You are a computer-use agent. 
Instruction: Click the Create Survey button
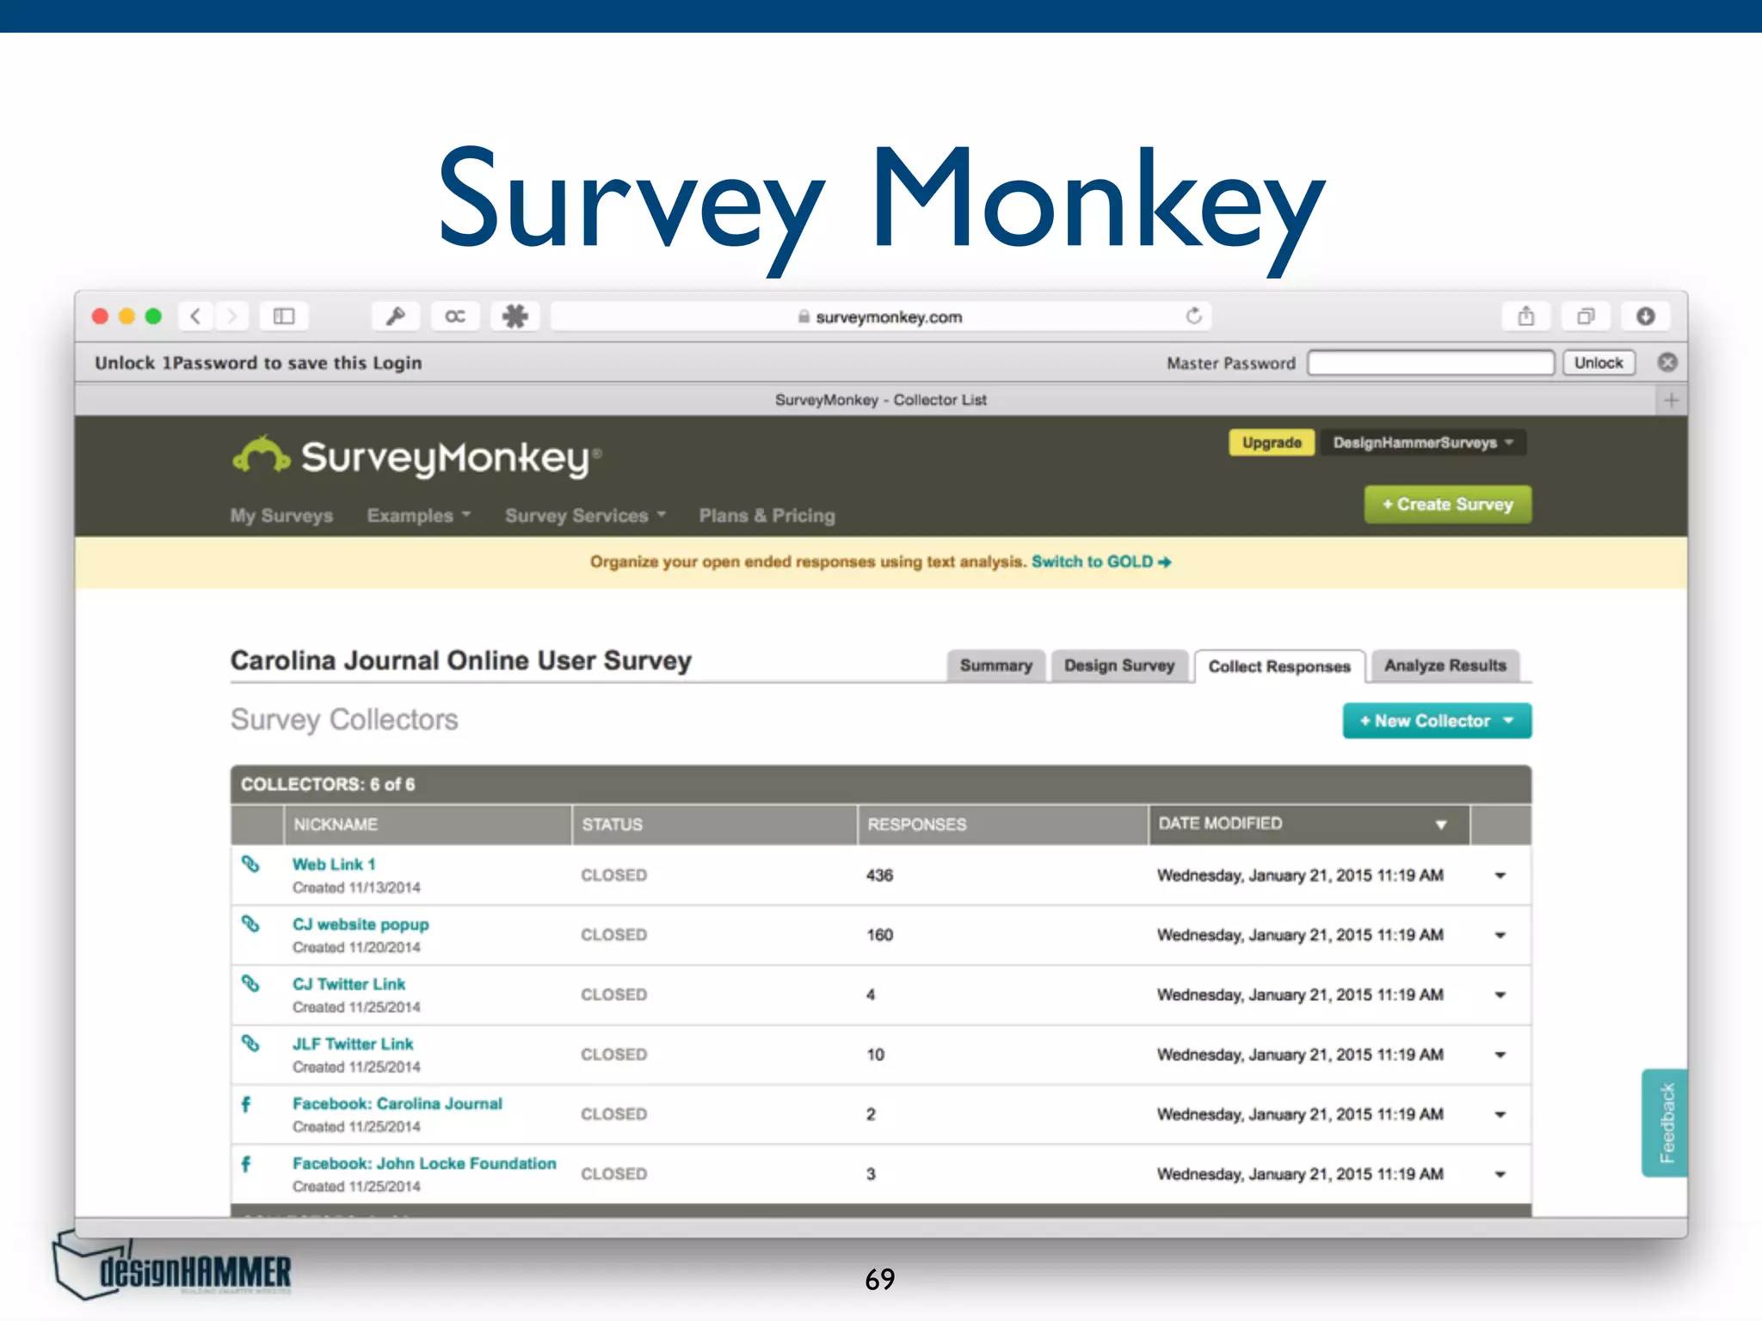(1448, 505)
